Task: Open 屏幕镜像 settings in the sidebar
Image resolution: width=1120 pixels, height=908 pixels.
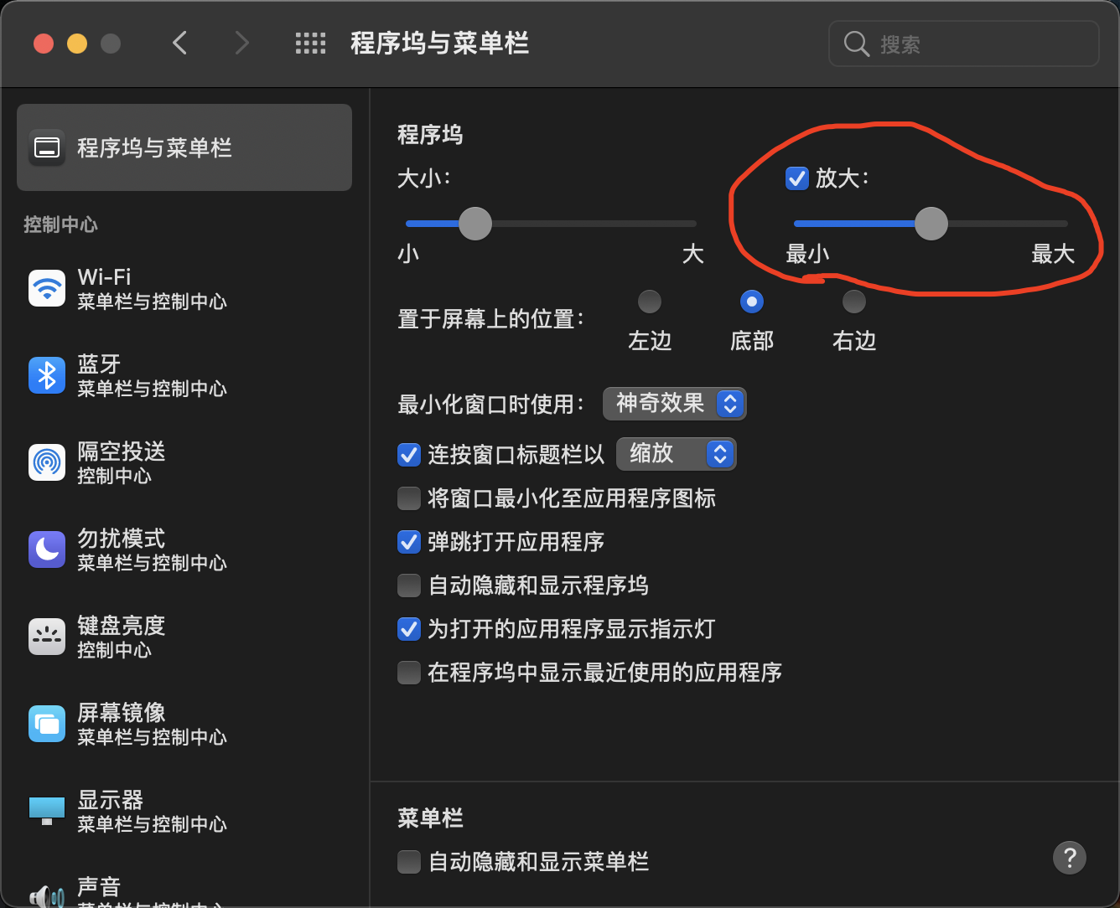Action: click(184, 724)
